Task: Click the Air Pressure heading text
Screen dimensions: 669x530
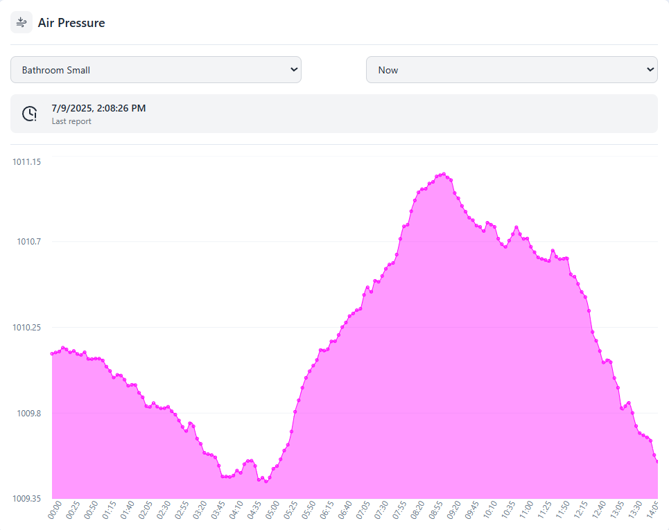Action: pos(71,23)
